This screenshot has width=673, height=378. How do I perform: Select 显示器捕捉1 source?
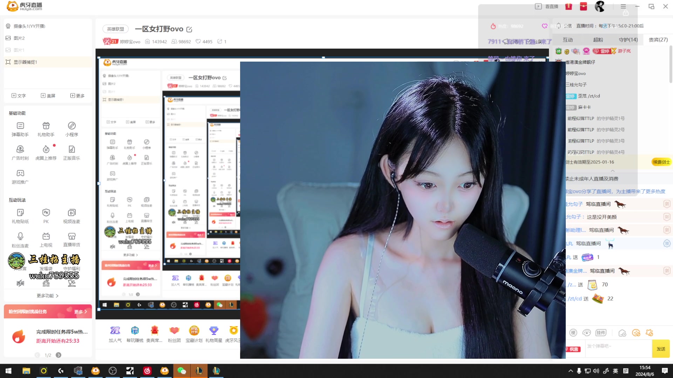pos(48,62)
